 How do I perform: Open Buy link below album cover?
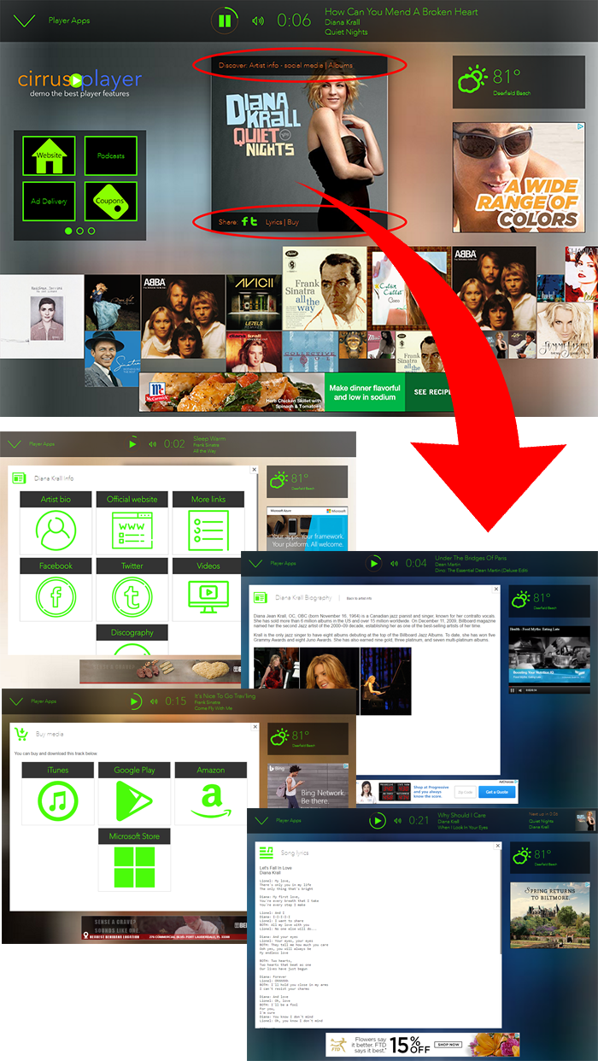click(293, 222)
